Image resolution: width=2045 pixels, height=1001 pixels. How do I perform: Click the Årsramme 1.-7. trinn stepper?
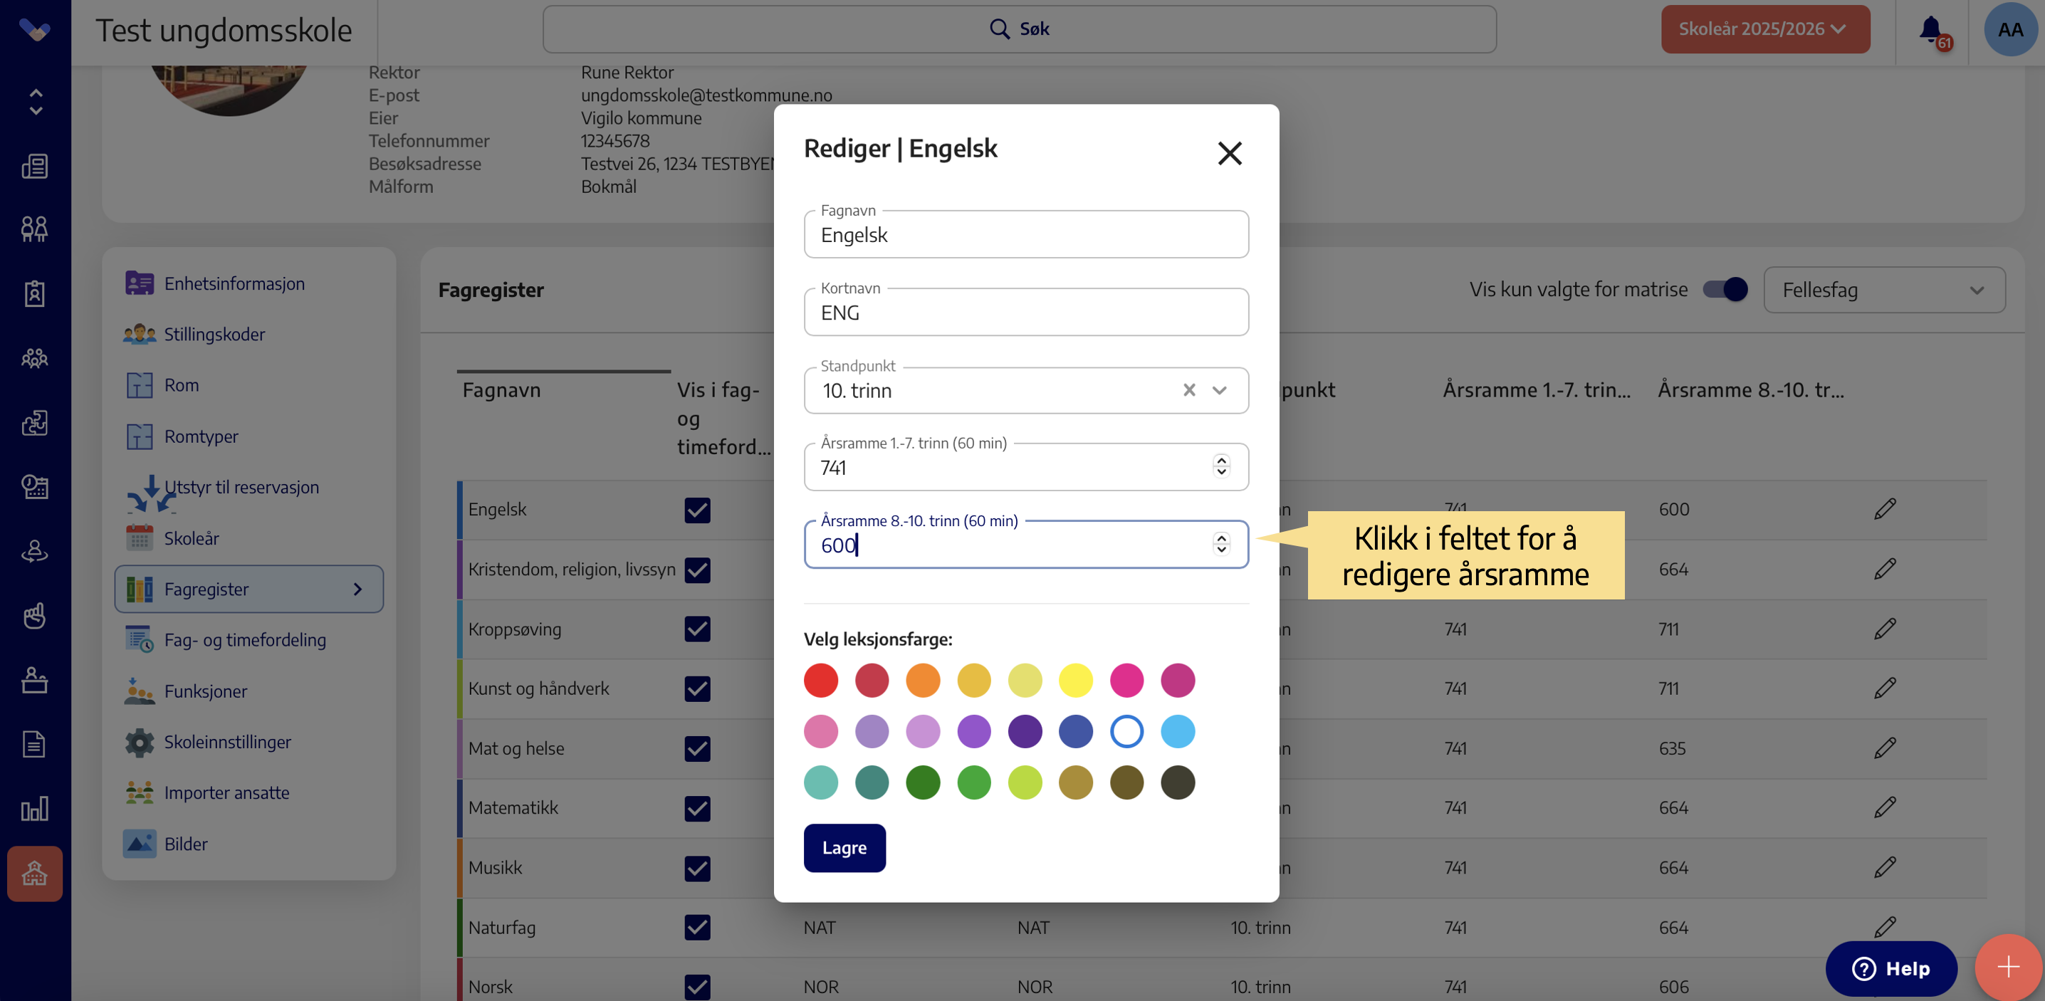(1221, 467)
